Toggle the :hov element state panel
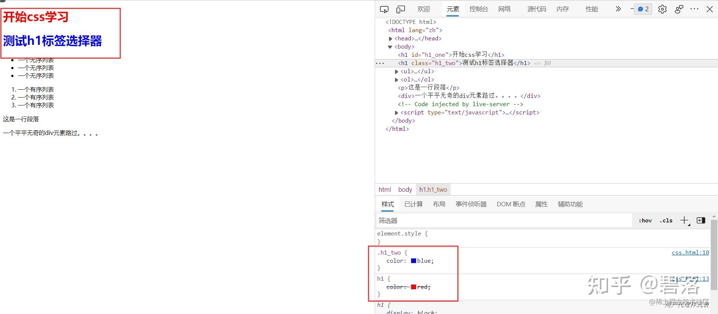 point(645,221)
